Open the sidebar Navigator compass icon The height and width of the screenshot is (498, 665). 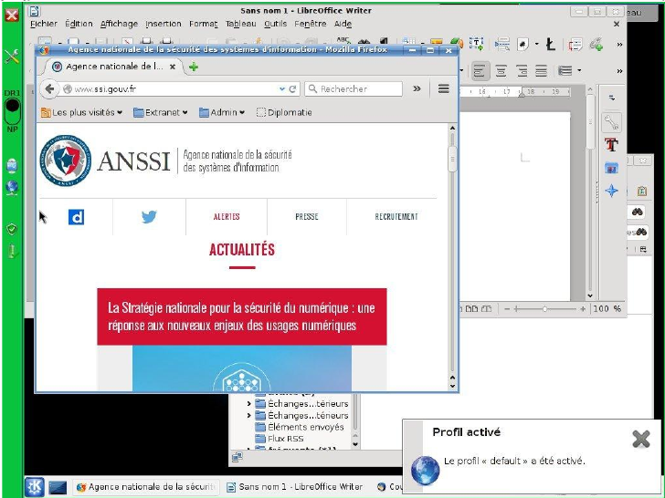(x=611, y=190)
